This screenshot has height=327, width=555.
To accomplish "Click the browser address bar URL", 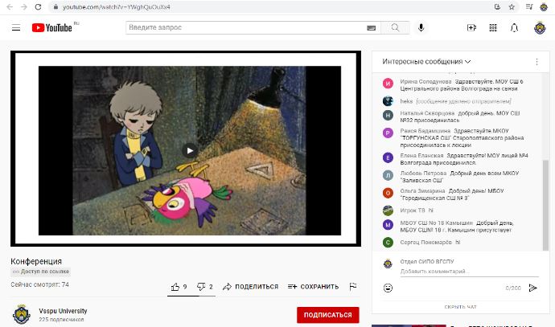I will [117, 6].
